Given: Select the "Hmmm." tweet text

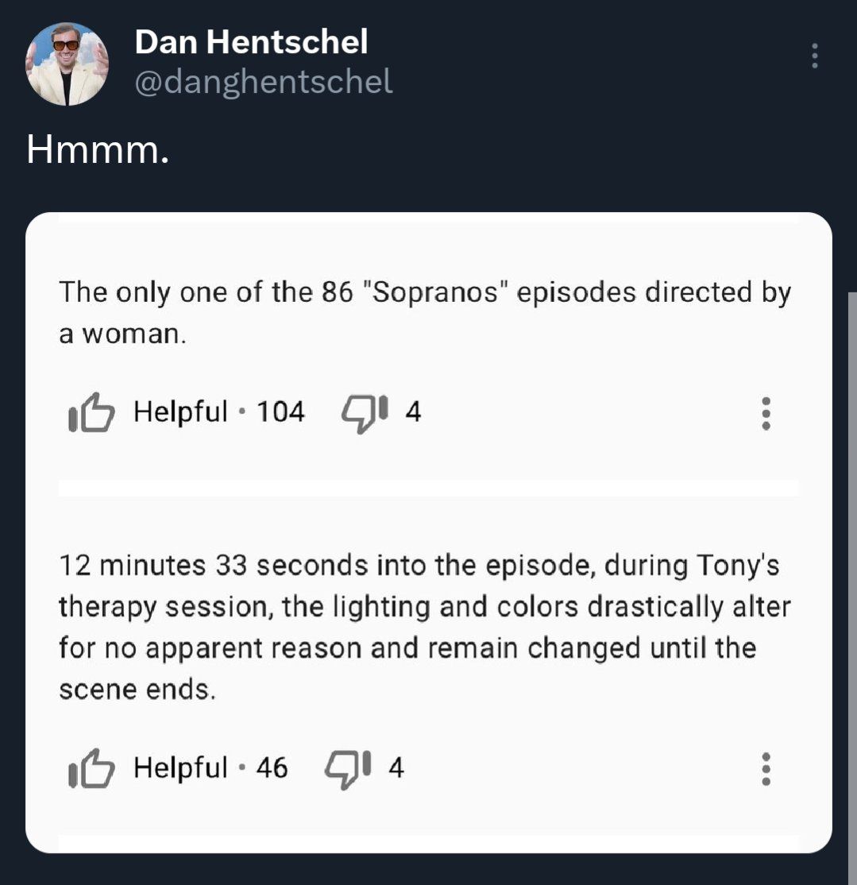Looking at the screenshot, I should [x=98, y=149].
